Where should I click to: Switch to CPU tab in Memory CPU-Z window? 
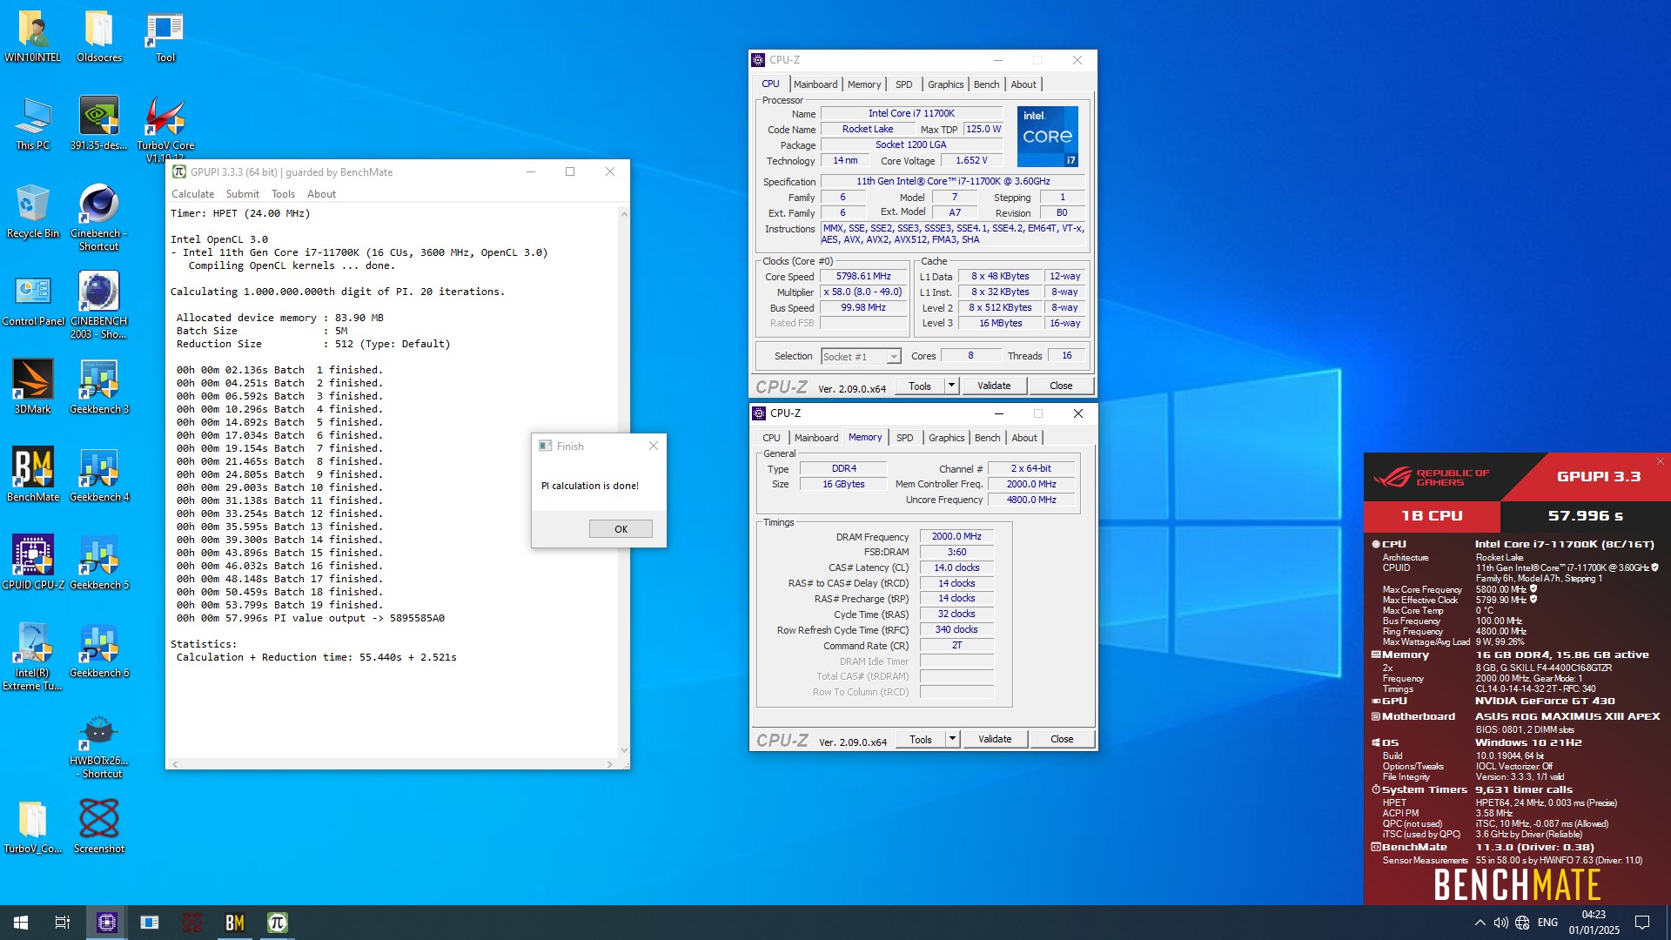tap(771, 438)
